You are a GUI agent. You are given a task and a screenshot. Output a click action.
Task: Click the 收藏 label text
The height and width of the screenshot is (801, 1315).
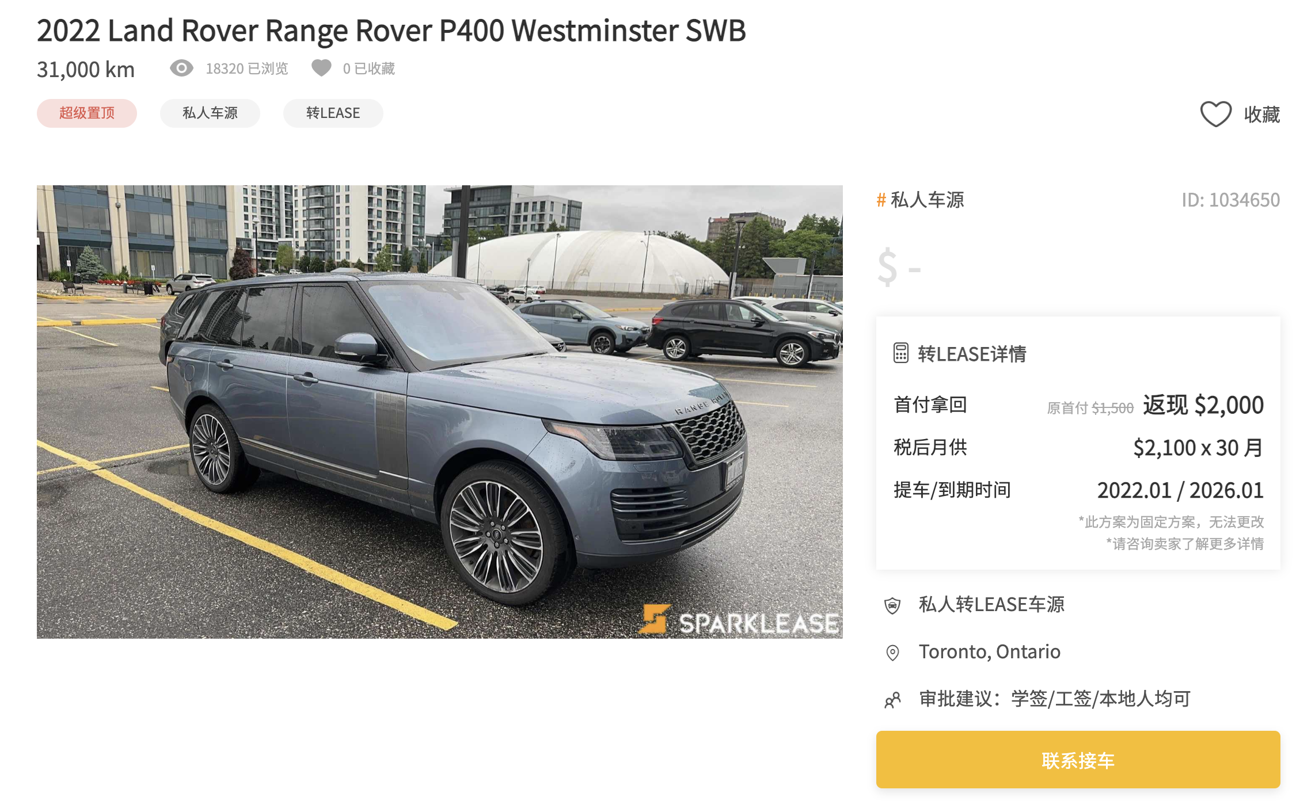click(1262, 114)
